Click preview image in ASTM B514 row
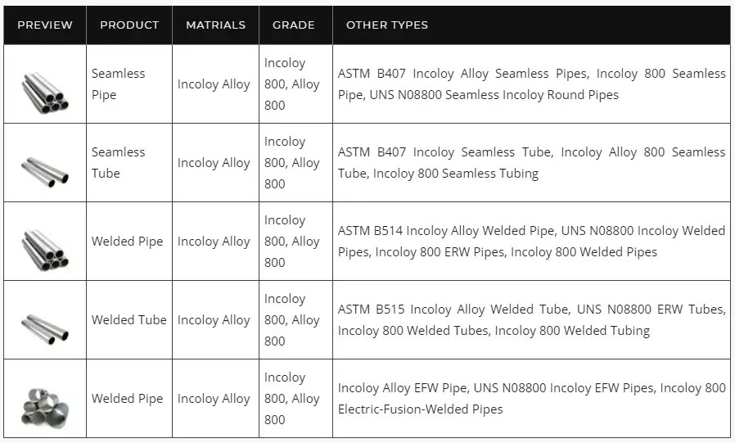The image size is (735, 443). coord(45,249)
